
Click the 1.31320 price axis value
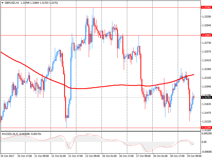[207, 122]
